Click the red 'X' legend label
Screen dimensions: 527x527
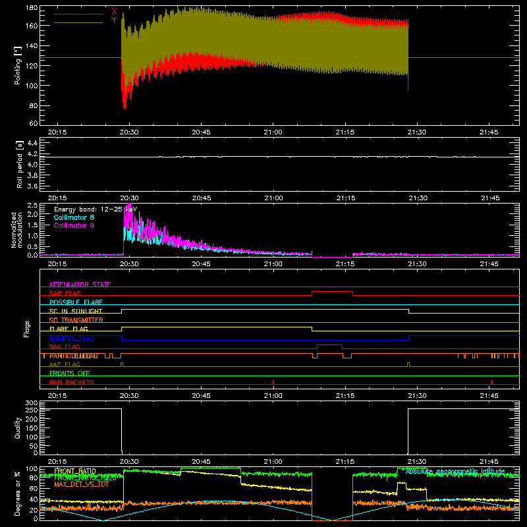pyautogui.click(x=114, y=12)
